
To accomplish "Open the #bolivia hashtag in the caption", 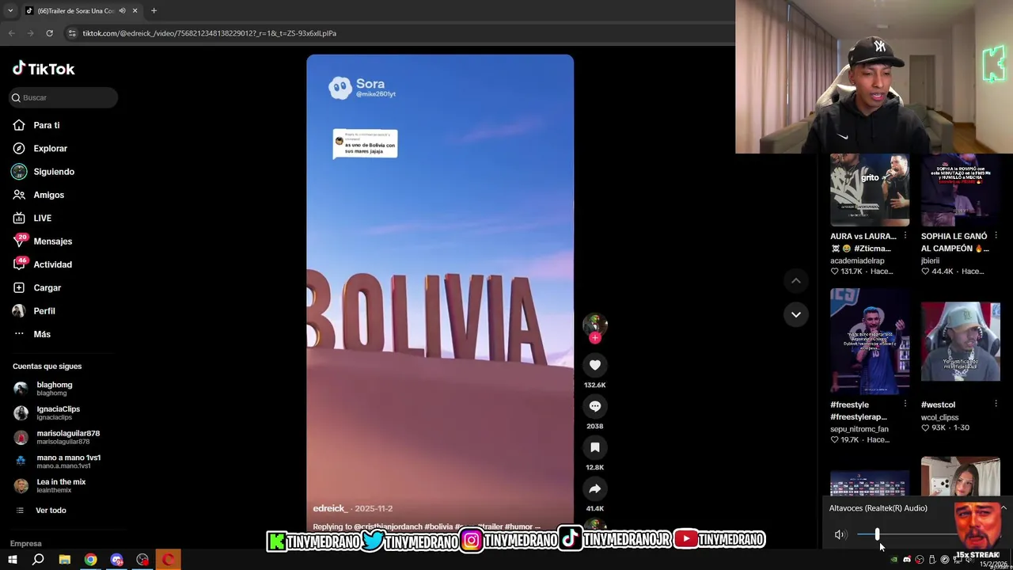I will point(438,526).
